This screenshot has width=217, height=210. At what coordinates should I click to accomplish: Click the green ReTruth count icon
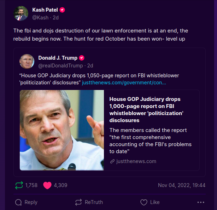[19, 185]
